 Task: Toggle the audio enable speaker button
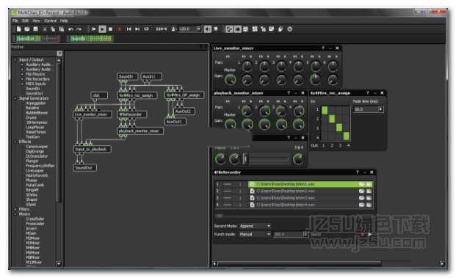[208, 29]
